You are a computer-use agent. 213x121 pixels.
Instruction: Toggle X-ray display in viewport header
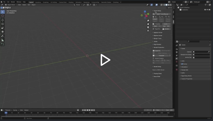tap(161, 5)
